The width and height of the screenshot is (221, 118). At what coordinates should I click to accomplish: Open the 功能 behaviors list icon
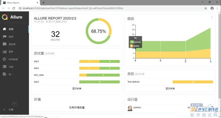point(5,67)
